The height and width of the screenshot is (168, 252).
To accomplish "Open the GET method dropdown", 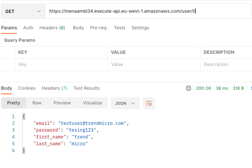I will [x=23, y=11].
